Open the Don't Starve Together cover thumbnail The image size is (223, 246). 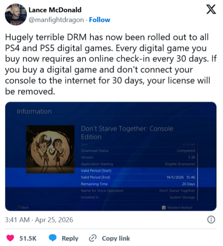pyautogui.click(x=50, y=149)
